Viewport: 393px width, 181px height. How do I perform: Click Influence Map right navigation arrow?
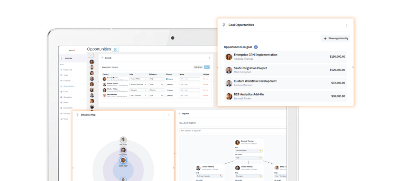pos(173,168)
